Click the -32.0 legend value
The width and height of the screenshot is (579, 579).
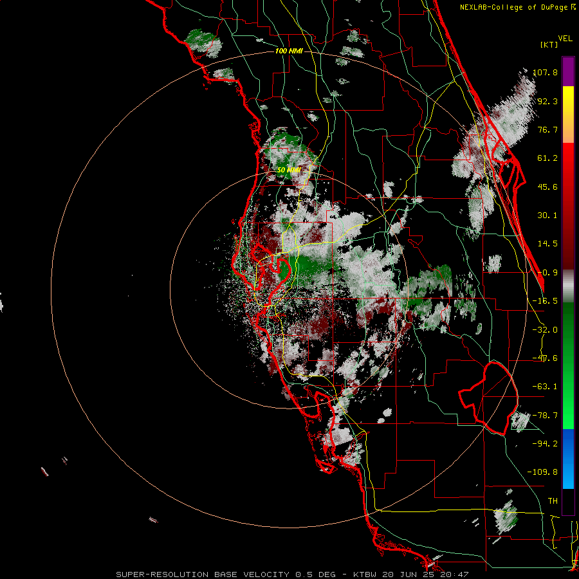(545, 330)
